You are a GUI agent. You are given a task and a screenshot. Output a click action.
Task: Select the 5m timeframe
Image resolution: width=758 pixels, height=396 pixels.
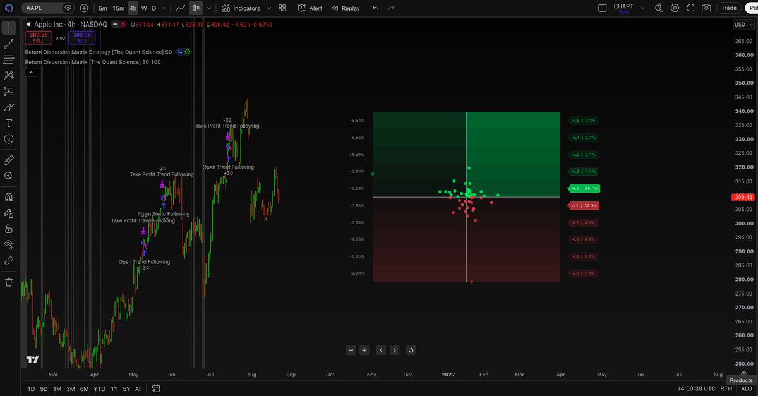point(102,8)
